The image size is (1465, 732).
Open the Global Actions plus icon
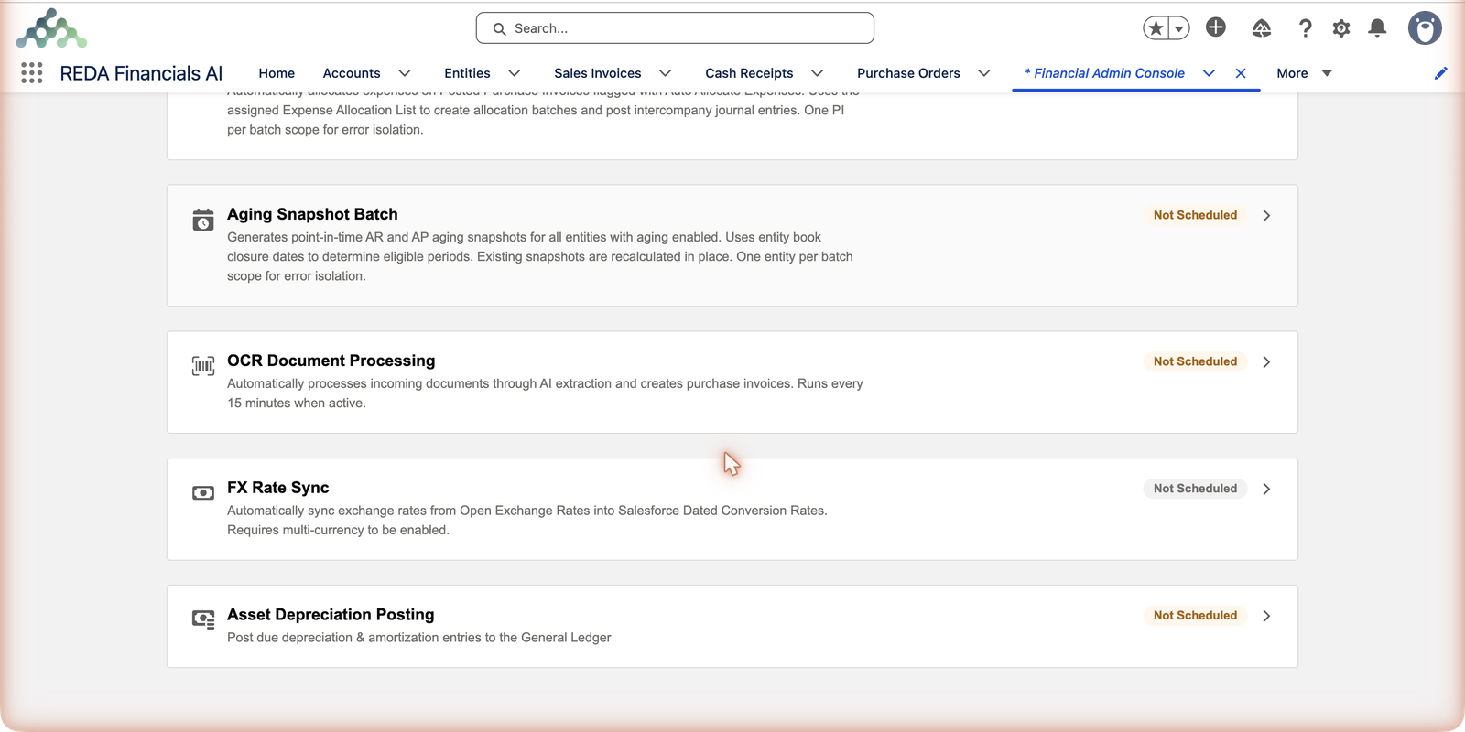1216,27
